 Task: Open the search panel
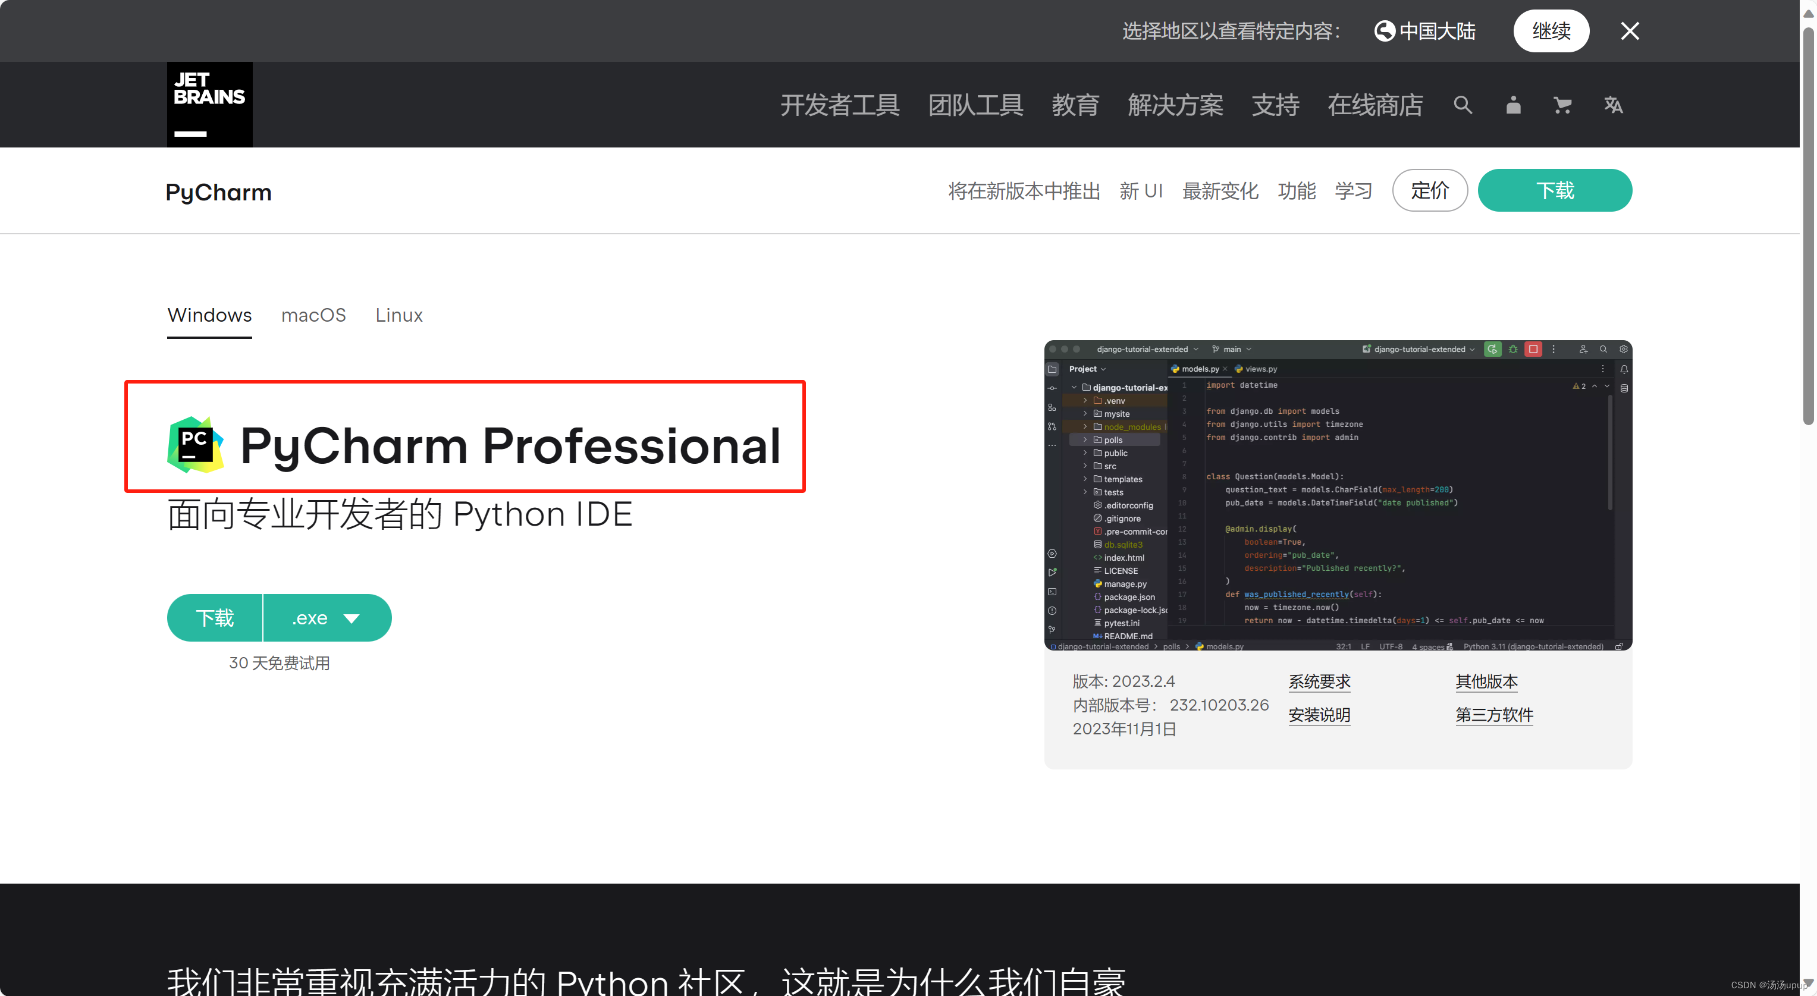[x=1462, y=105]
